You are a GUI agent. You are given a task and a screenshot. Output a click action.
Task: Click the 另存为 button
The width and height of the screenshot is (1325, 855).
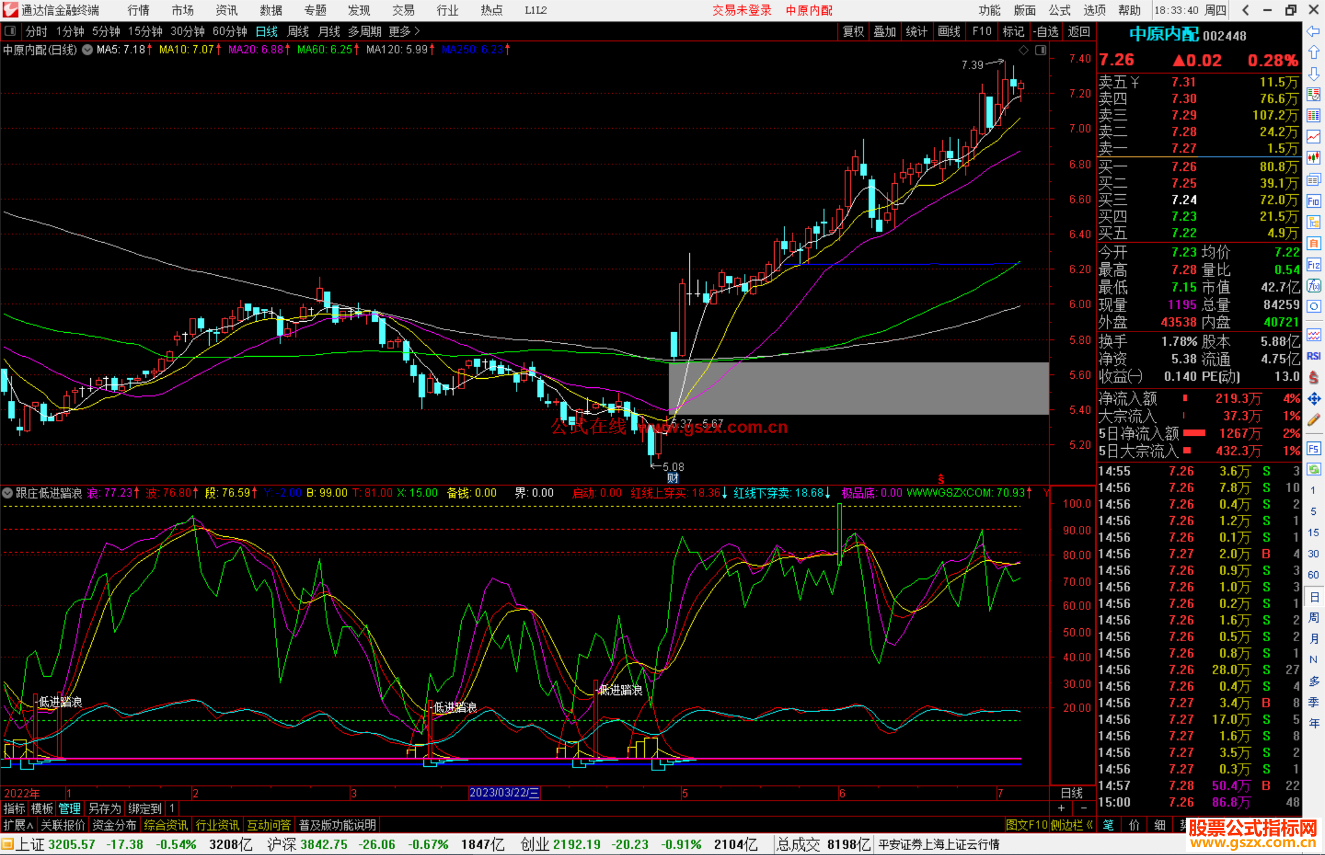(x=105, y=808)
